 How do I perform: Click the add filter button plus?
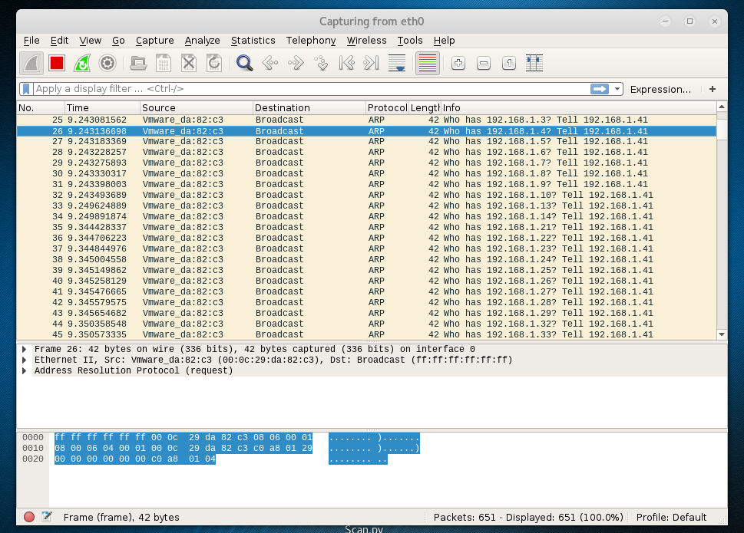coord(713,89)
